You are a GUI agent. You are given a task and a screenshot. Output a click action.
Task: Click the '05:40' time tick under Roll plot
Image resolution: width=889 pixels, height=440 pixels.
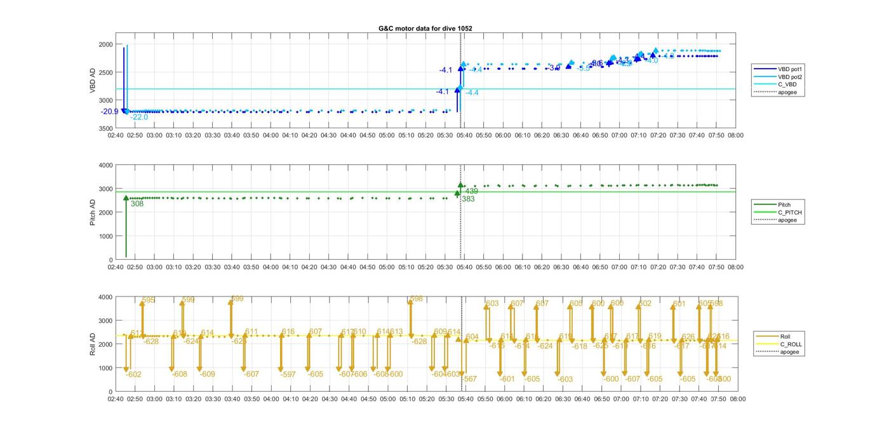465,399
